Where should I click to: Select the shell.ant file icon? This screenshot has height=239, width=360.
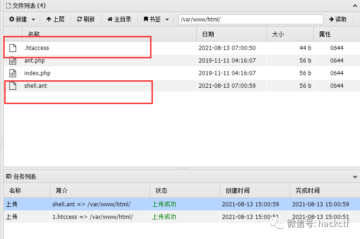pyautogui.click(x=13, y=86)
